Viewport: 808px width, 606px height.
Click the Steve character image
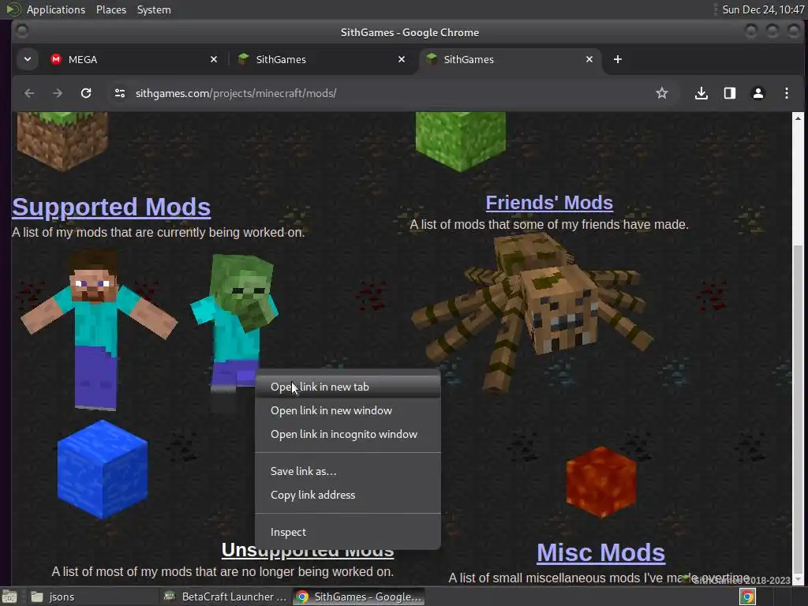tap(98, 330)
